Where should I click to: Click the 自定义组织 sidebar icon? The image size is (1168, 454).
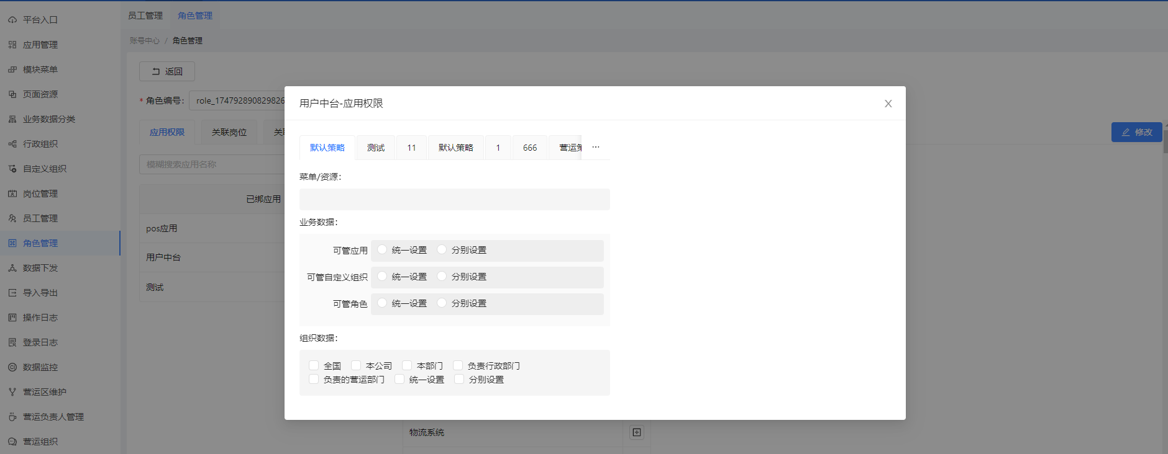point(12,169)
